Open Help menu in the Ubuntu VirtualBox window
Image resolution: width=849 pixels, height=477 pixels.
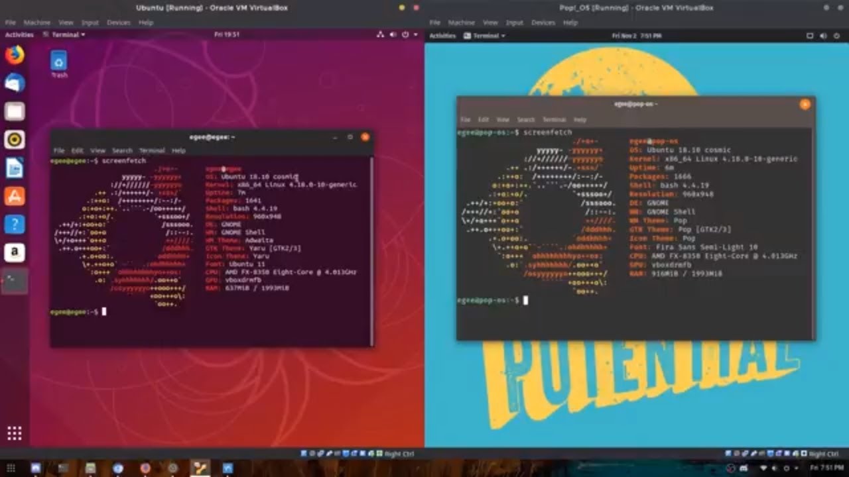[x=146, y=23]
